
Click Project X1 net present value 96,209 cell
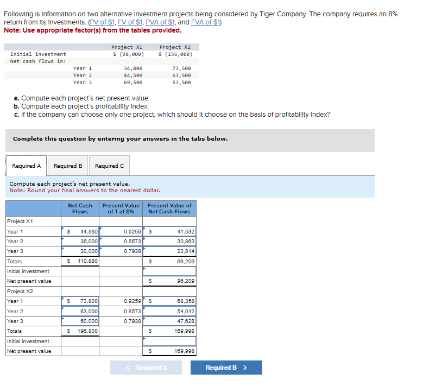pyautogui.click(x=169, y=281)
